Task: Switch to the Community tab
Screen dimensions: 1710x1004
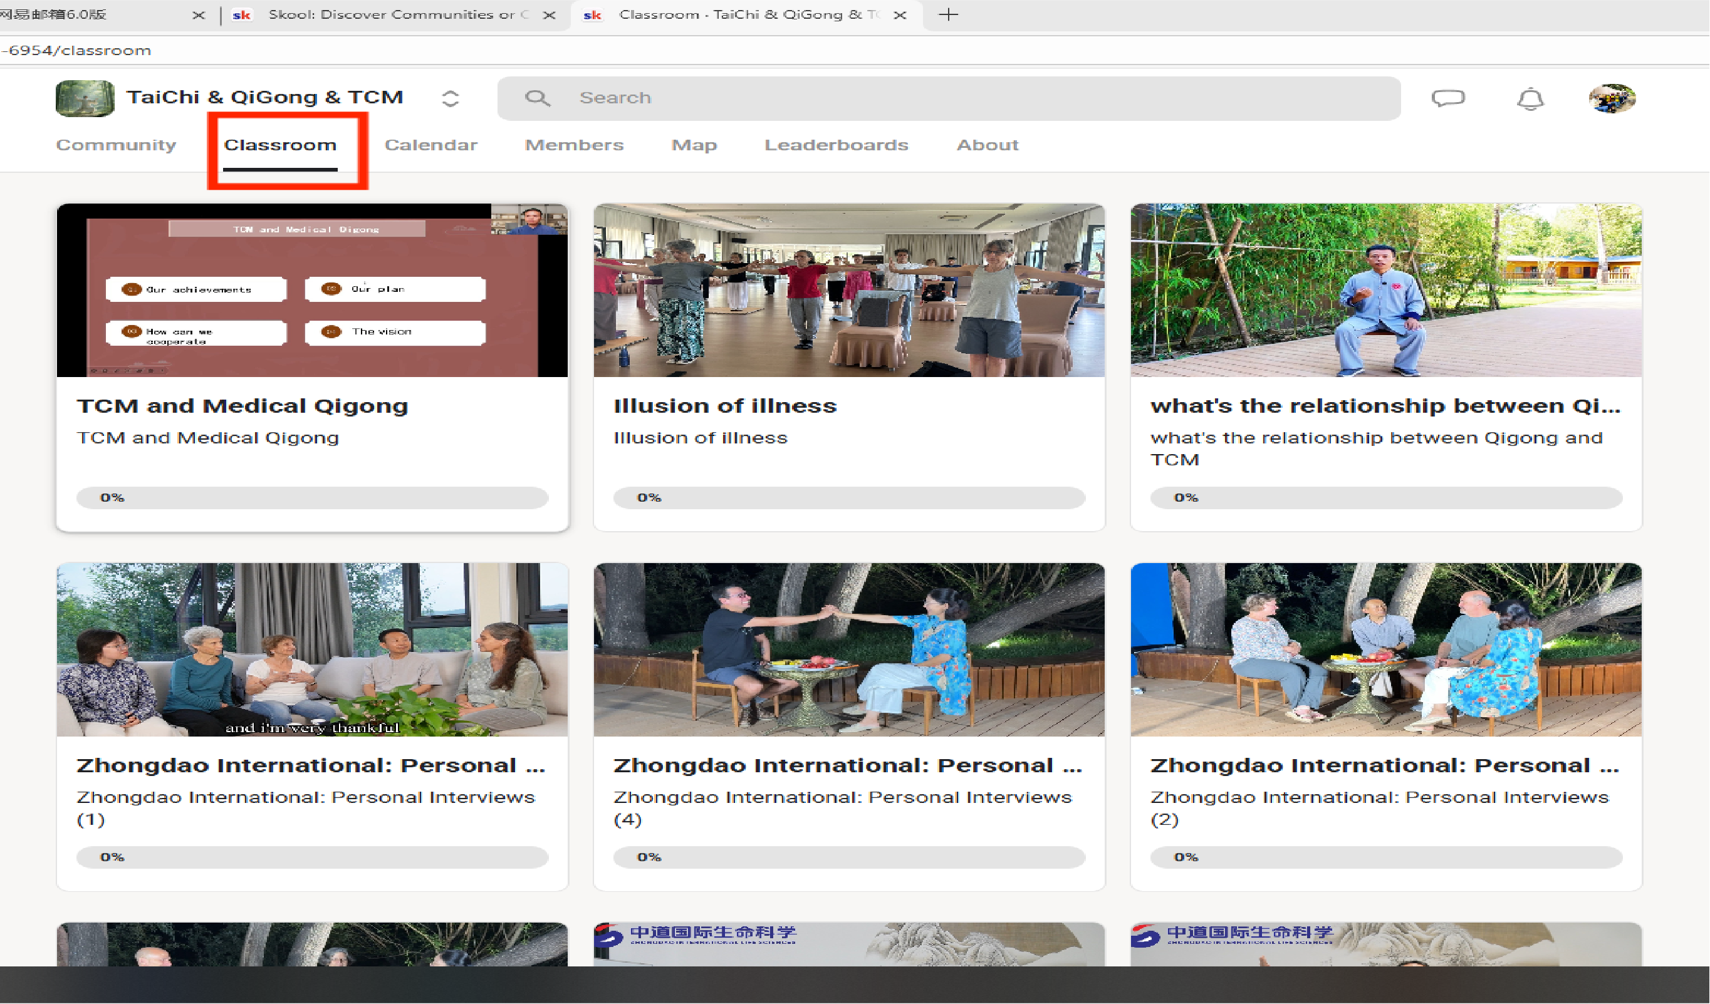Action: (x=116, y=145)
